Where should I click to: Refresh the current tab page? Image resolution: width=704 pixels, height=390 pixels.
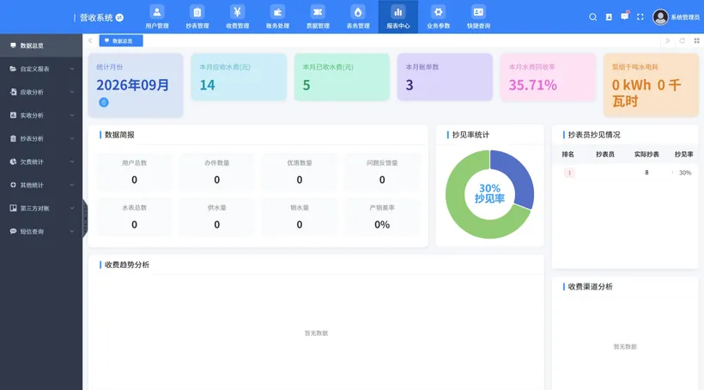pos(682,41)
